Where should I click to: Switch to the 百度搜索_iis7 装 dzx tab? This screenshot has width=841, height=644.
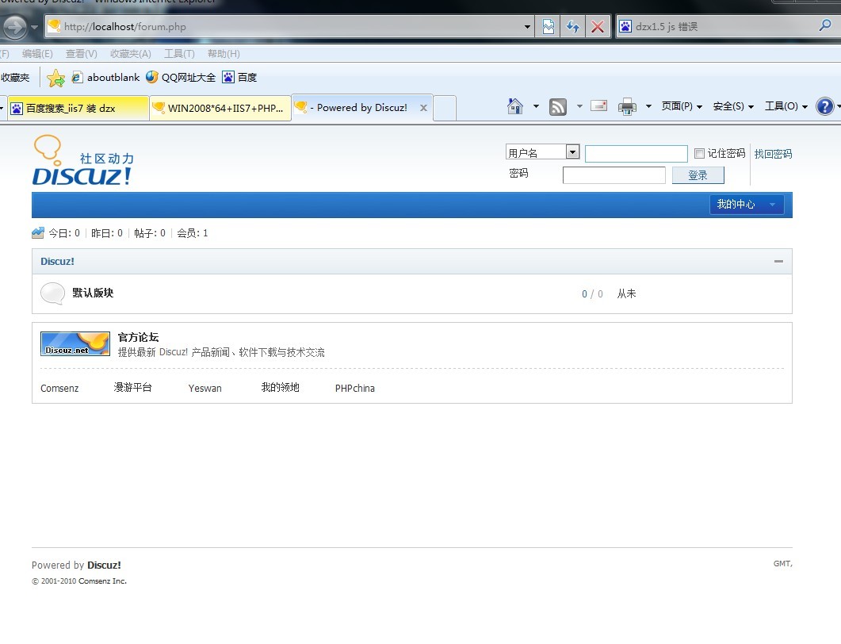point(78,109)
